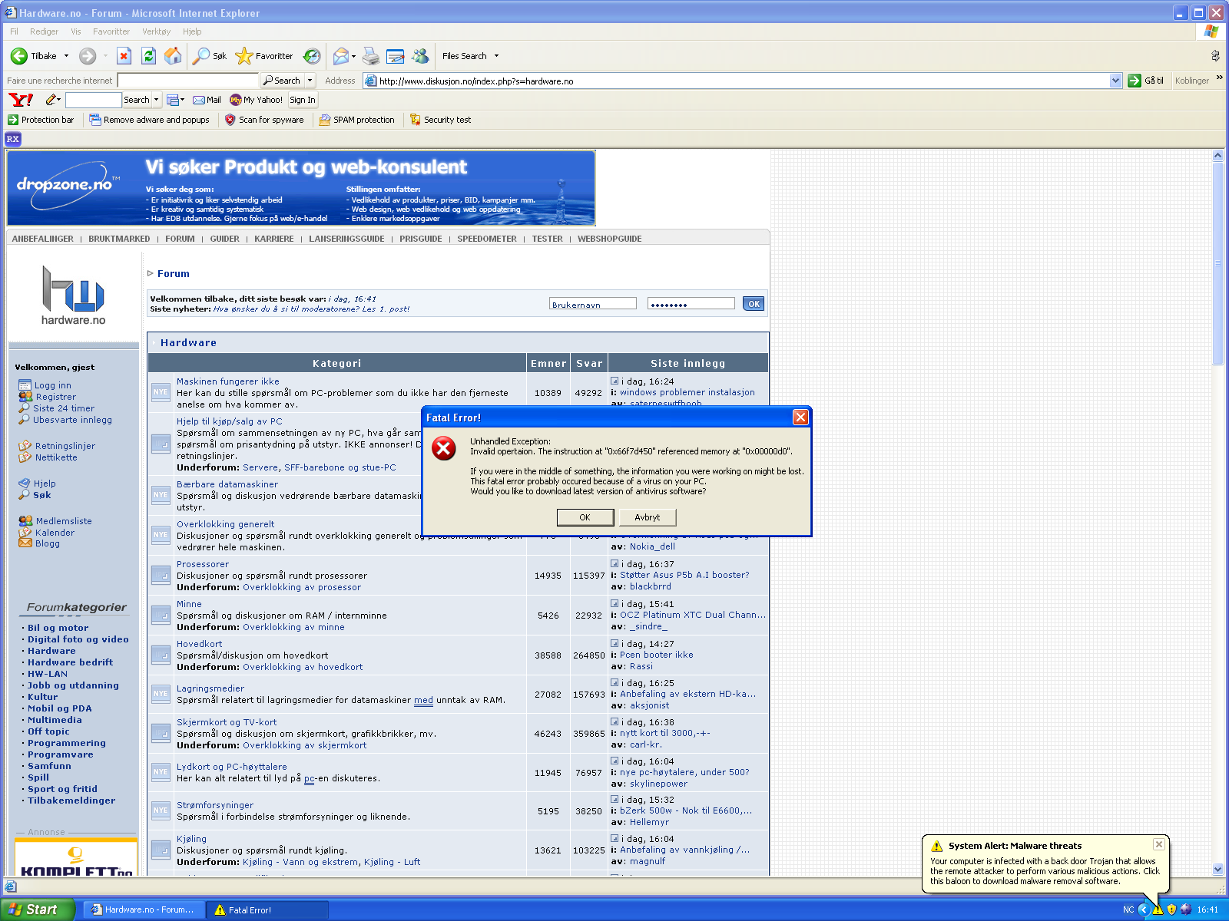Expand the Search toolbar dropdown arrow
This screenshot has width=1229, height=921.
(x=310, y=81)
